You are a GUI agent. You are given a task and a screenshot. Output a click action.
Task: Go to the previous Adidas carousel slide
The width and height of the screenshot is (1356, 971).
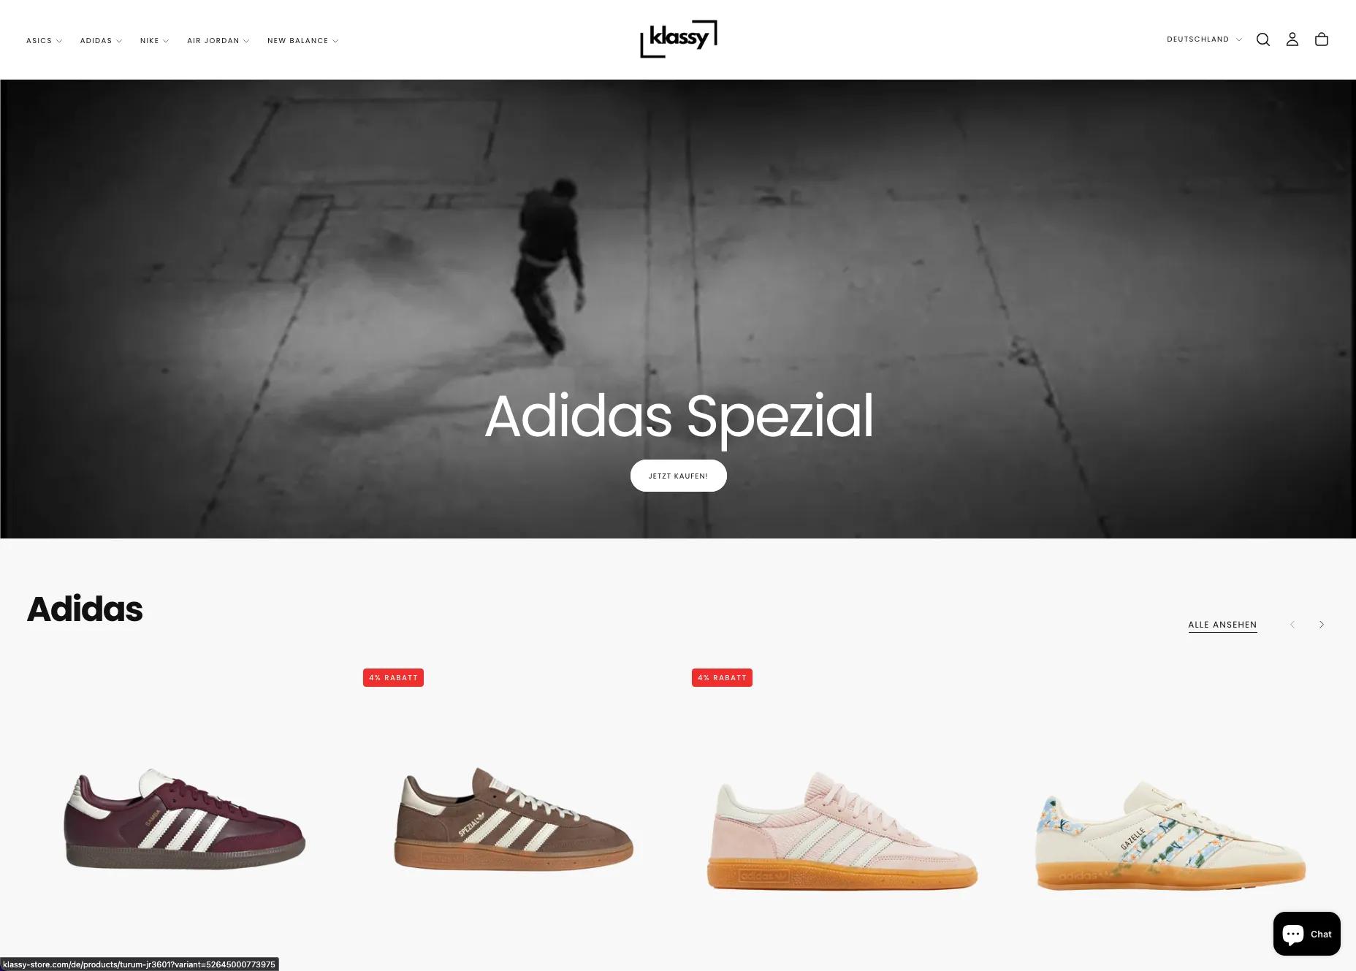coord(1292,625)
